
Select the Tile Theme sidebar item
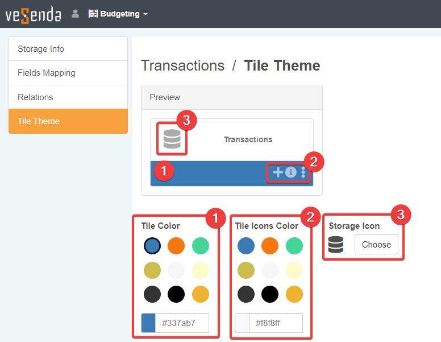(x=68, y=121)
